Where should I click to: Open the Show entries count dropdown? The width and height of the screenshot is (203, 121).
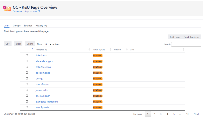pos(47,44)
